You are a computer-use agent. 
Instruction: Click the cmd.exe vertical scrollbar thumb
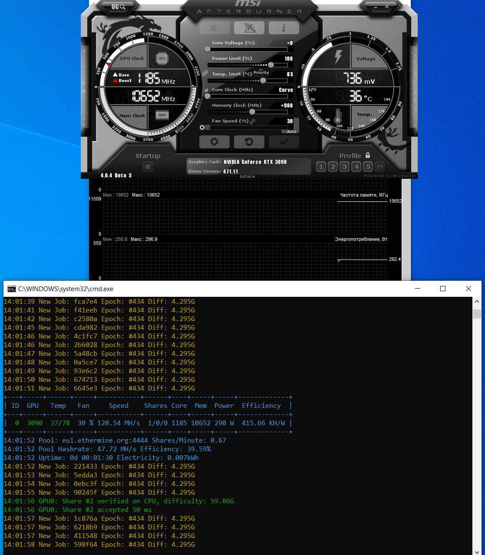(477, 314)
